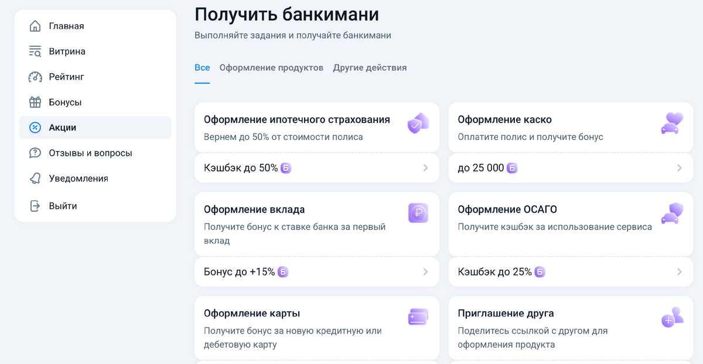Switch to the Оформление продуктов tab

pyautogui.click(x=271, y=67)
